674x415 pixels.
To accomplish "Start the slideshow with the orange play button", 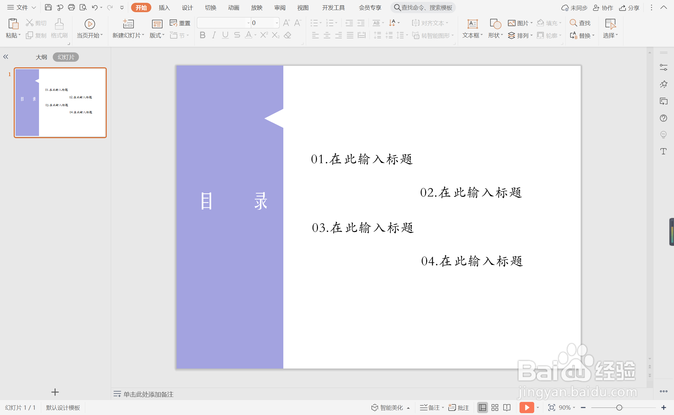I will [x=527, y=408].
